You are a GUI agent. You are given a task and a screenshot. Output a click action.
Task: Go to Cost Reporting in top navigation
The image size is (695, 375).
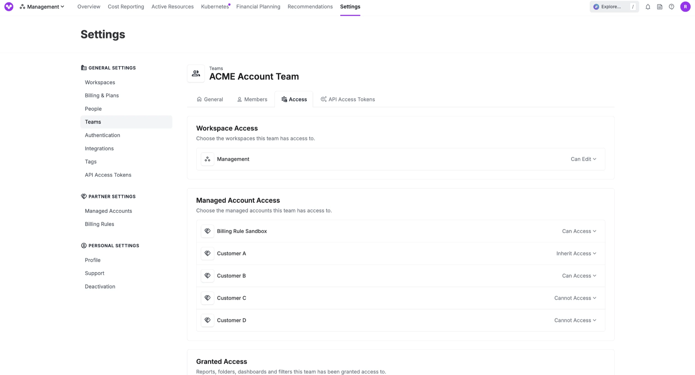(x=126, y=7)
